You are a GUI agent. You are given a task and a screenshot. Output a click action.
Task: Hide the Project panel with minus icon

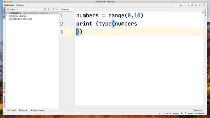click(x=57, y=10)
